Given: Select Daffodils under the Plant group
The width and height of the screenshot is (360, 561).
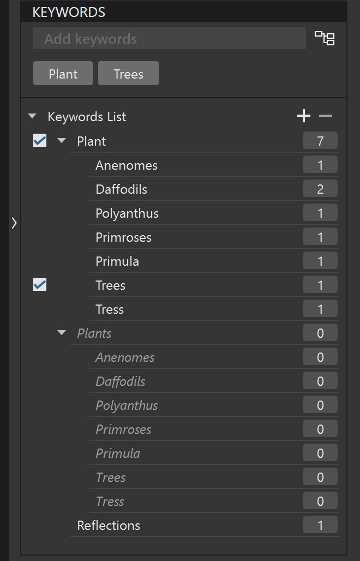Looking at the screenshot, I should (x=121, y=189).
